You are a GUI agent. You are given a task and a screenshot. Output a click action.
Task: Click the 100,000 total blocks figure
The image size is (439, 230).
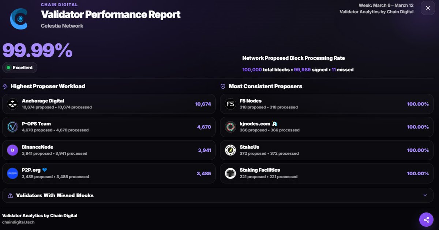(x=266, y=69)
